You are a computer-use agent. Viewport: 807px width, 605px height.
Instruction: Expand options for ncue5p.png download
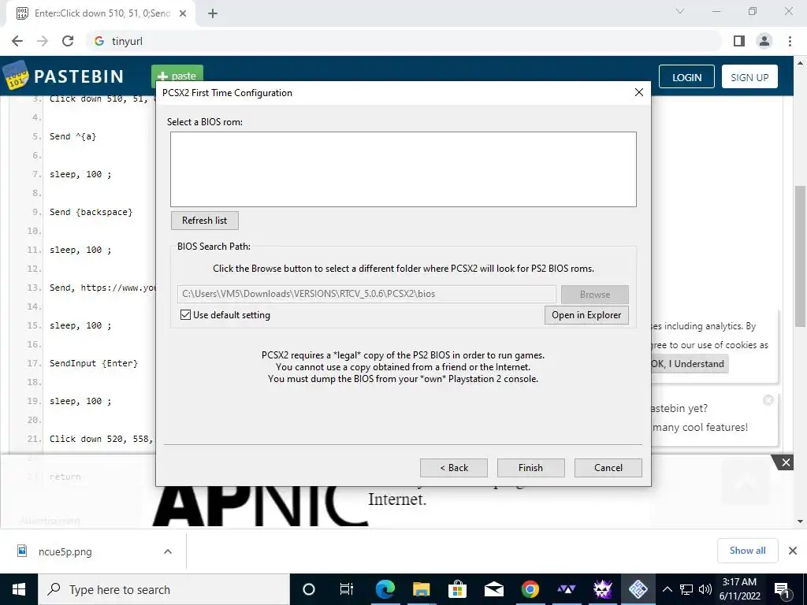(x=168, y=551)
